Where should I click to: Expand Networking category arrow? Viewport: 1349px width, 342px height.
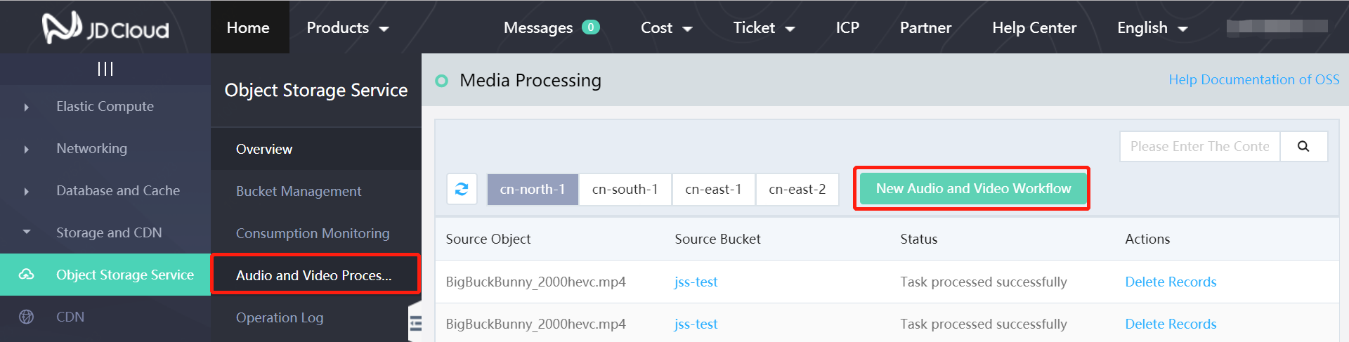pyautogui.click(x=27, y=149)
